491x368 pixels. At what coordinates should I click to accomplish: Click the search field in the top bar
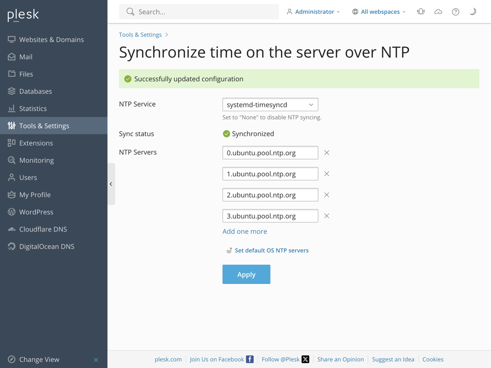199,11
